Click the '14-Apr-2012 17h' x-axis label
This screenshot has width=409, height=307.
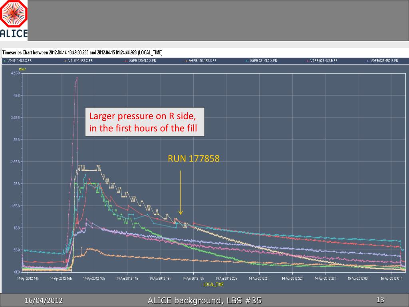click(127, 279)
